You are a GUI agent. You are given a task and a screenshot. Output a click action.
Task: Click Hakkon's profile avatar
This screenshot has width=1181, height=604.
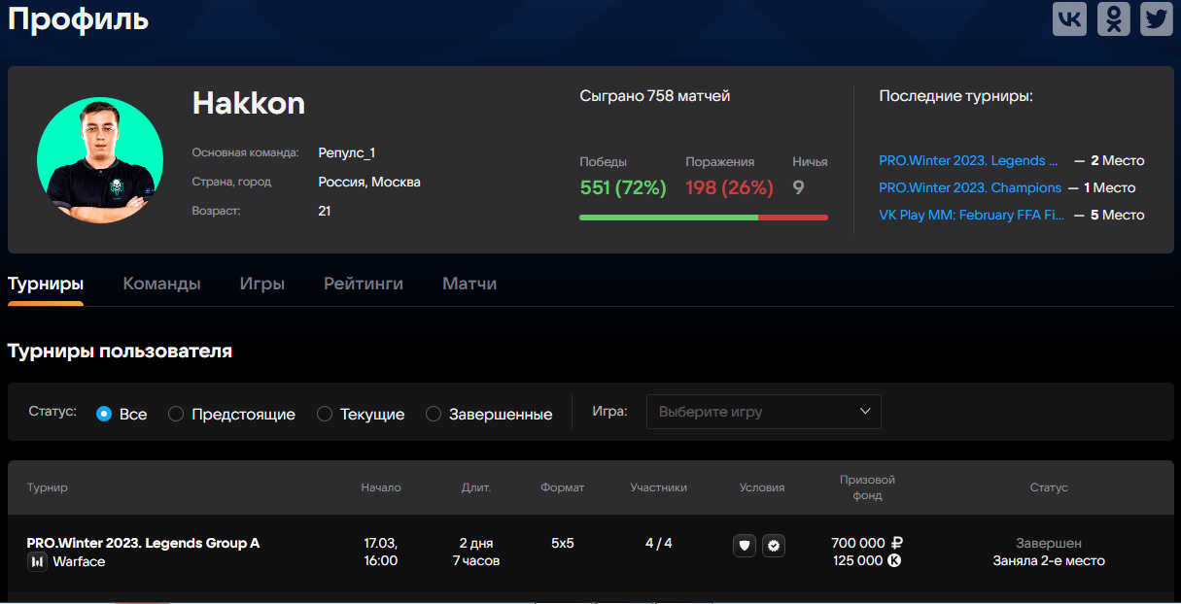point(100,160)
